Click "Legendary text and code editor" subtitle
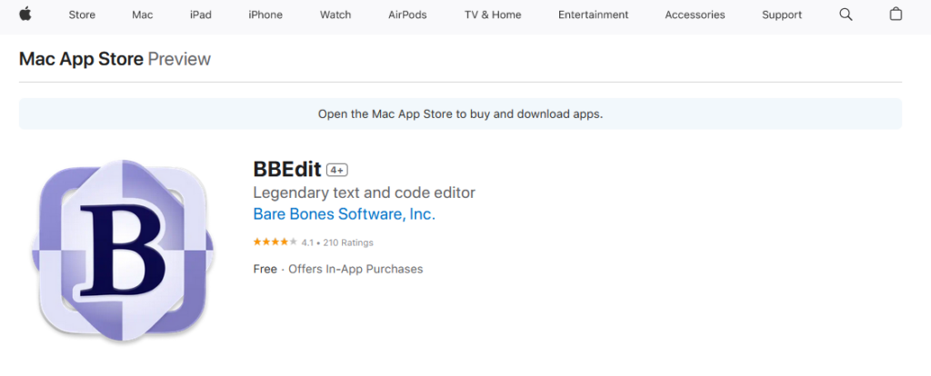Image resolution: width=931 pixels, height=376 pixels. [x=364, y=193]
